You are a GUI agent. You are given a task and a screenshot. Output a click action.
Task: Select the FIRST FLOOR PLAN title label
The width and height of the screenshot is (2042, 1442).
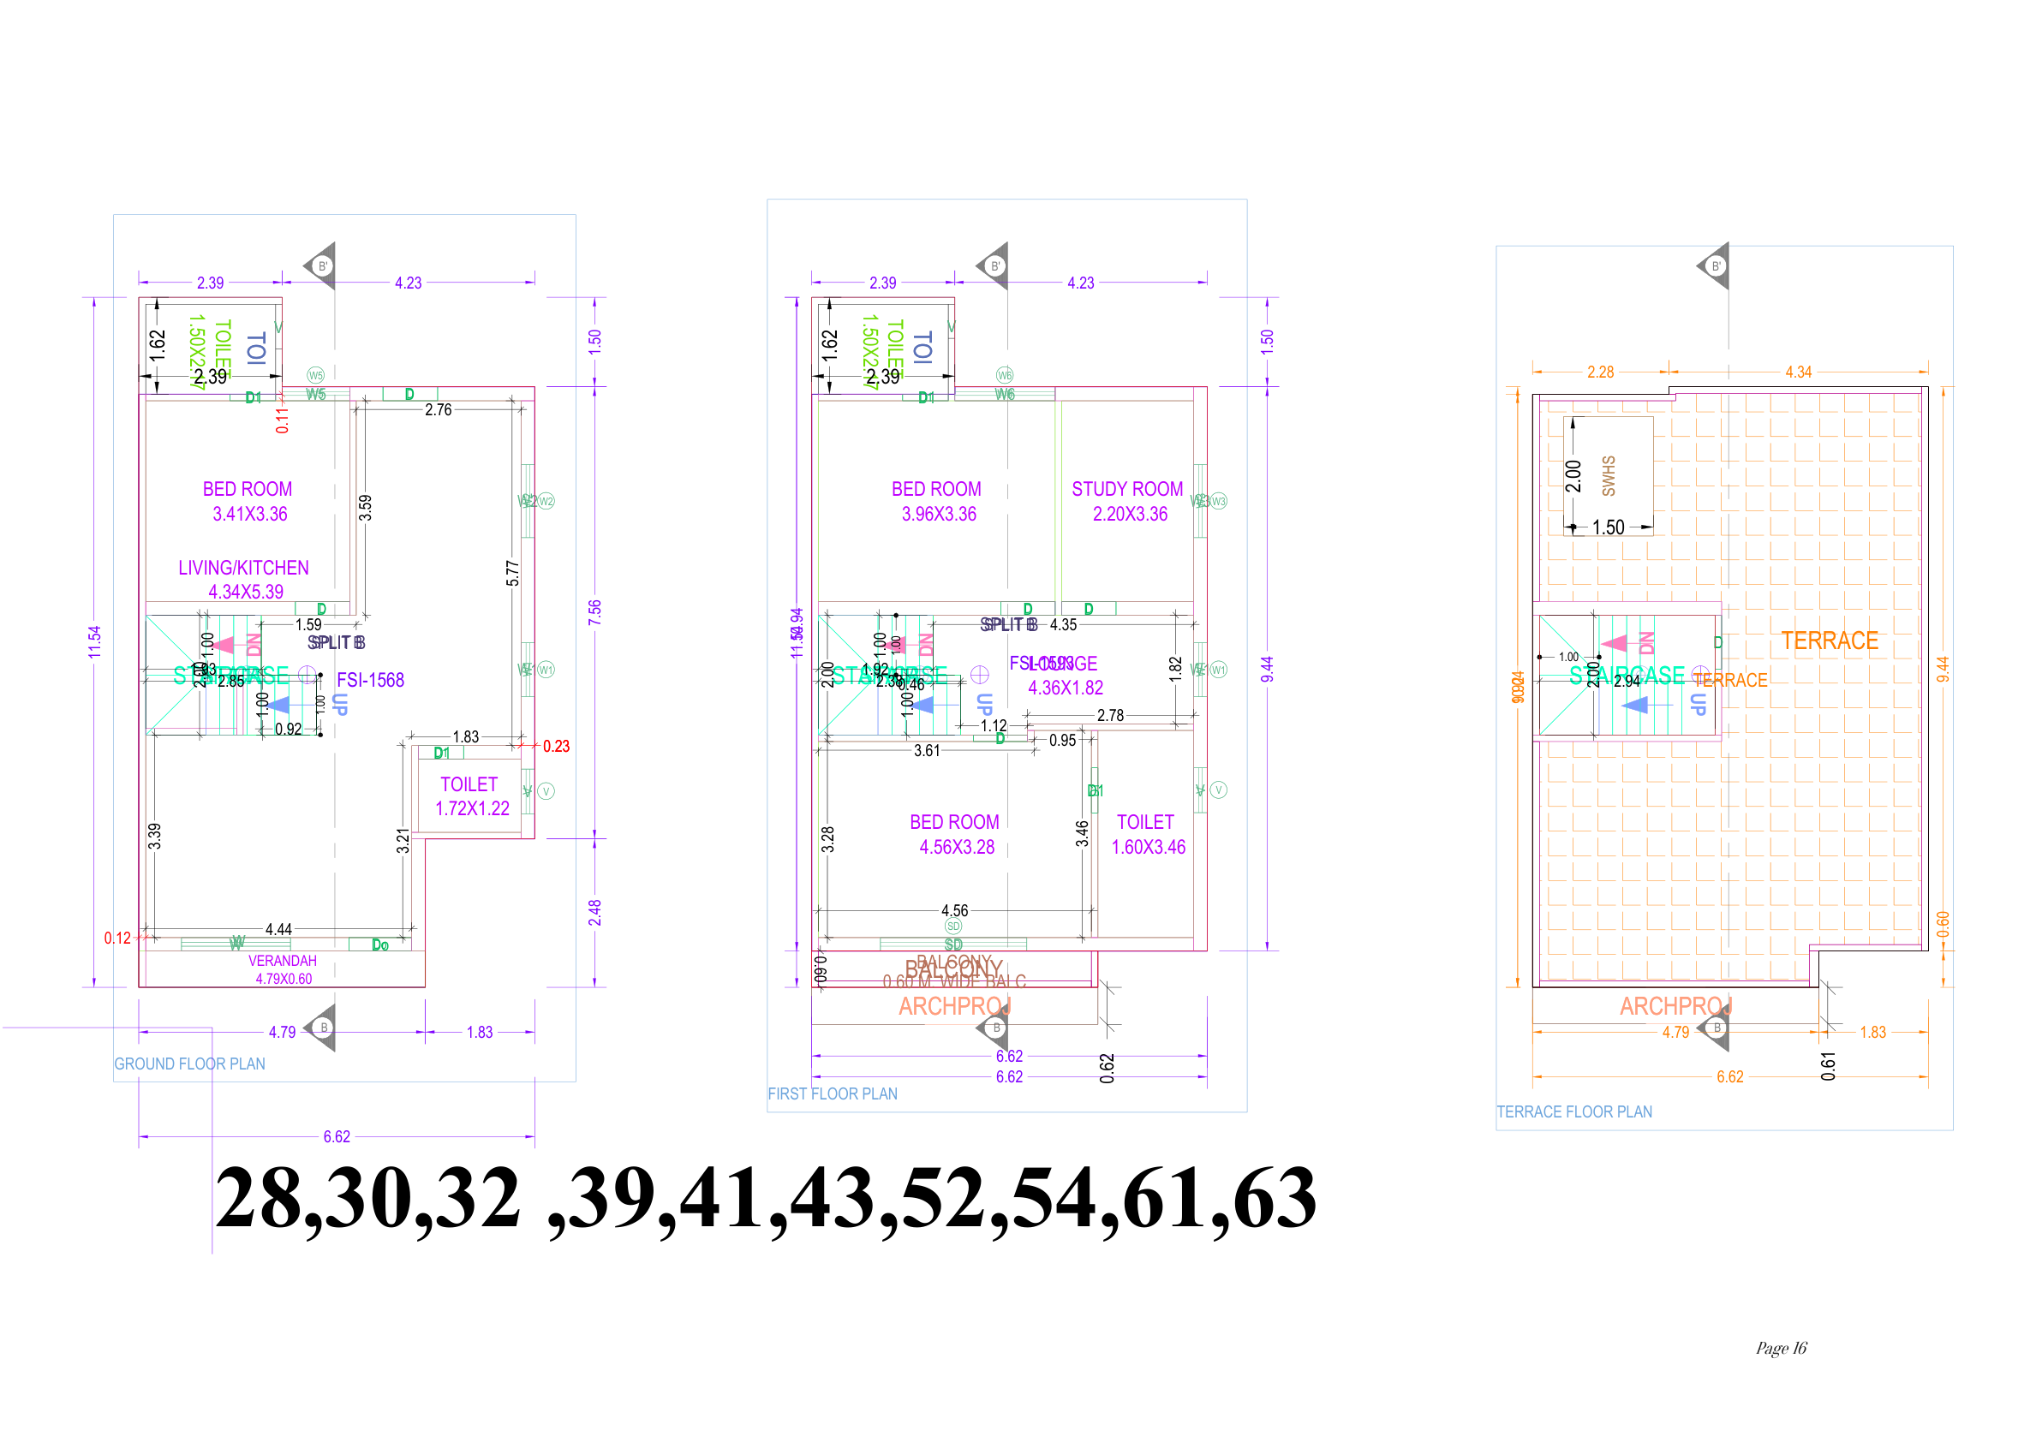coord(833,1094)
